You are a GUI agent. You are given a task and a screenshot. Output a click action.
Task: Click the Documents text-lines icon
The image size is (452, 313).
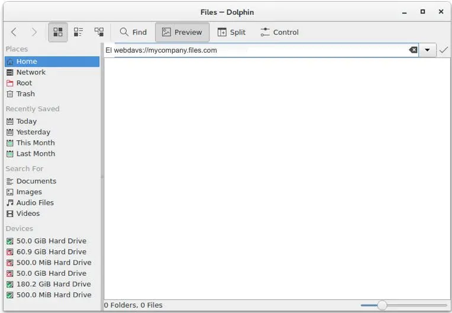point(10,181)
